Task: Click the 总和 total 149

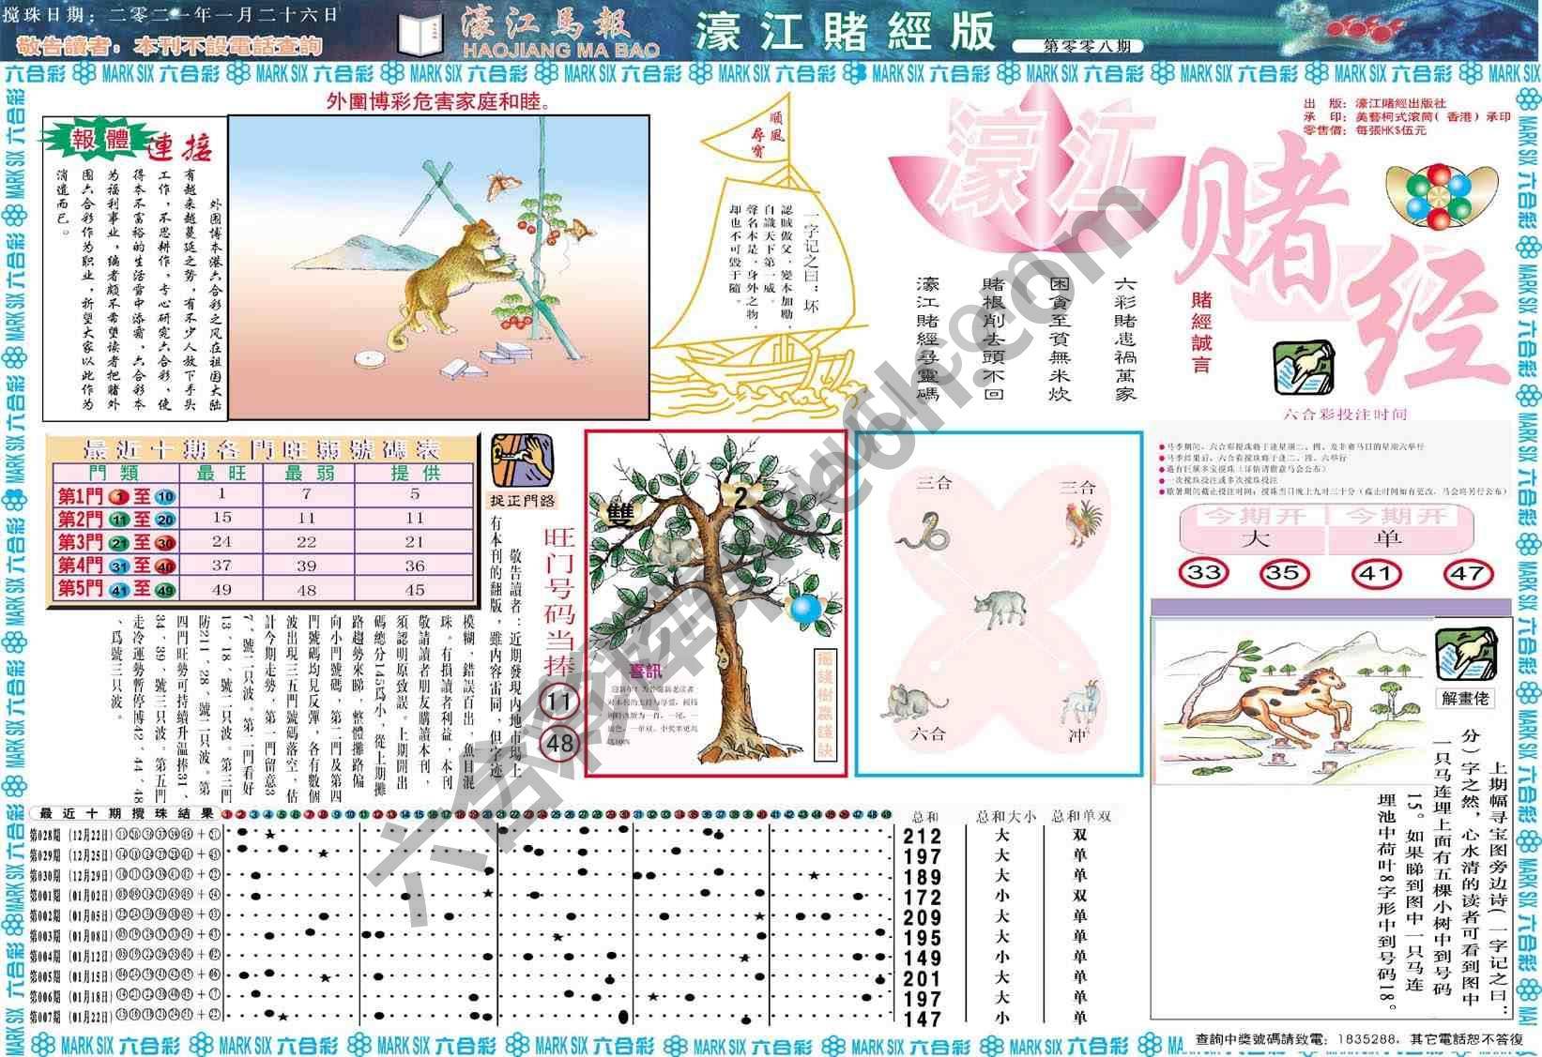Action: 922,958
